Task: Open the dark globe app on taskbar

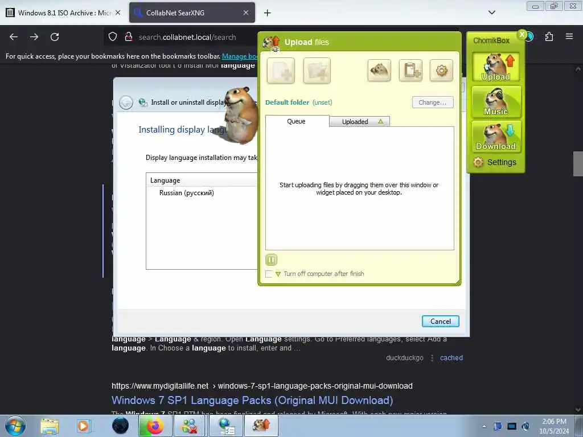Action: pos(120,426)
